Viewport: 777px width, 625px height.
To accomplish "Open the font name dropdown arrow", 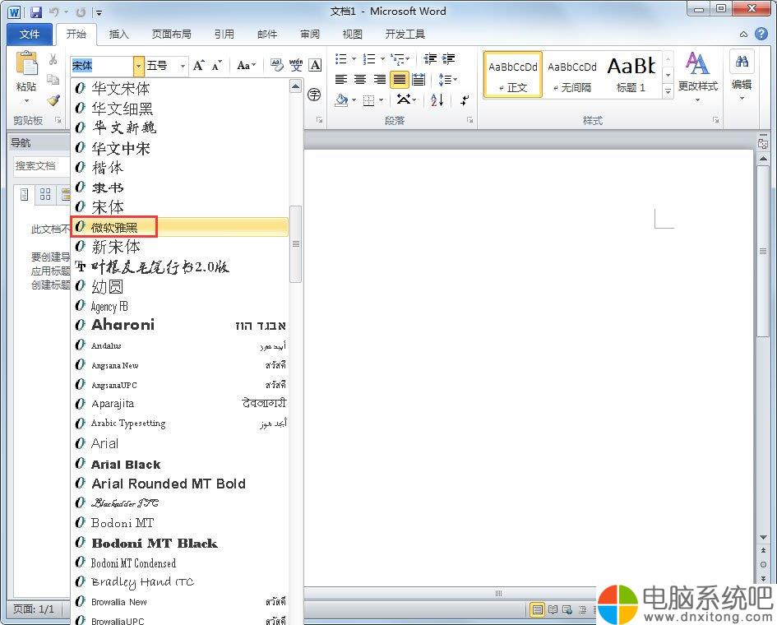I will click(x=138, y=66).
